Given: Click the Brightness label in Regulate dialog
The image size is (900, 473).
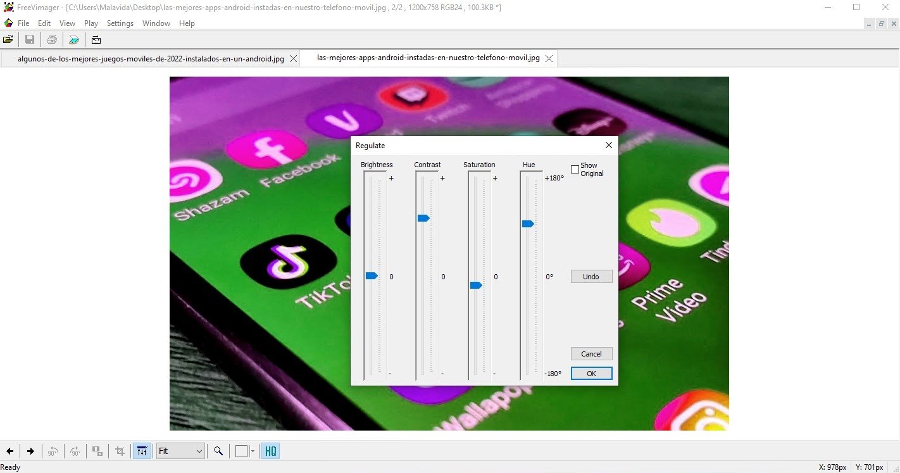Looking at the screenshot, I should pyautogui.click(x=377, y=165).
